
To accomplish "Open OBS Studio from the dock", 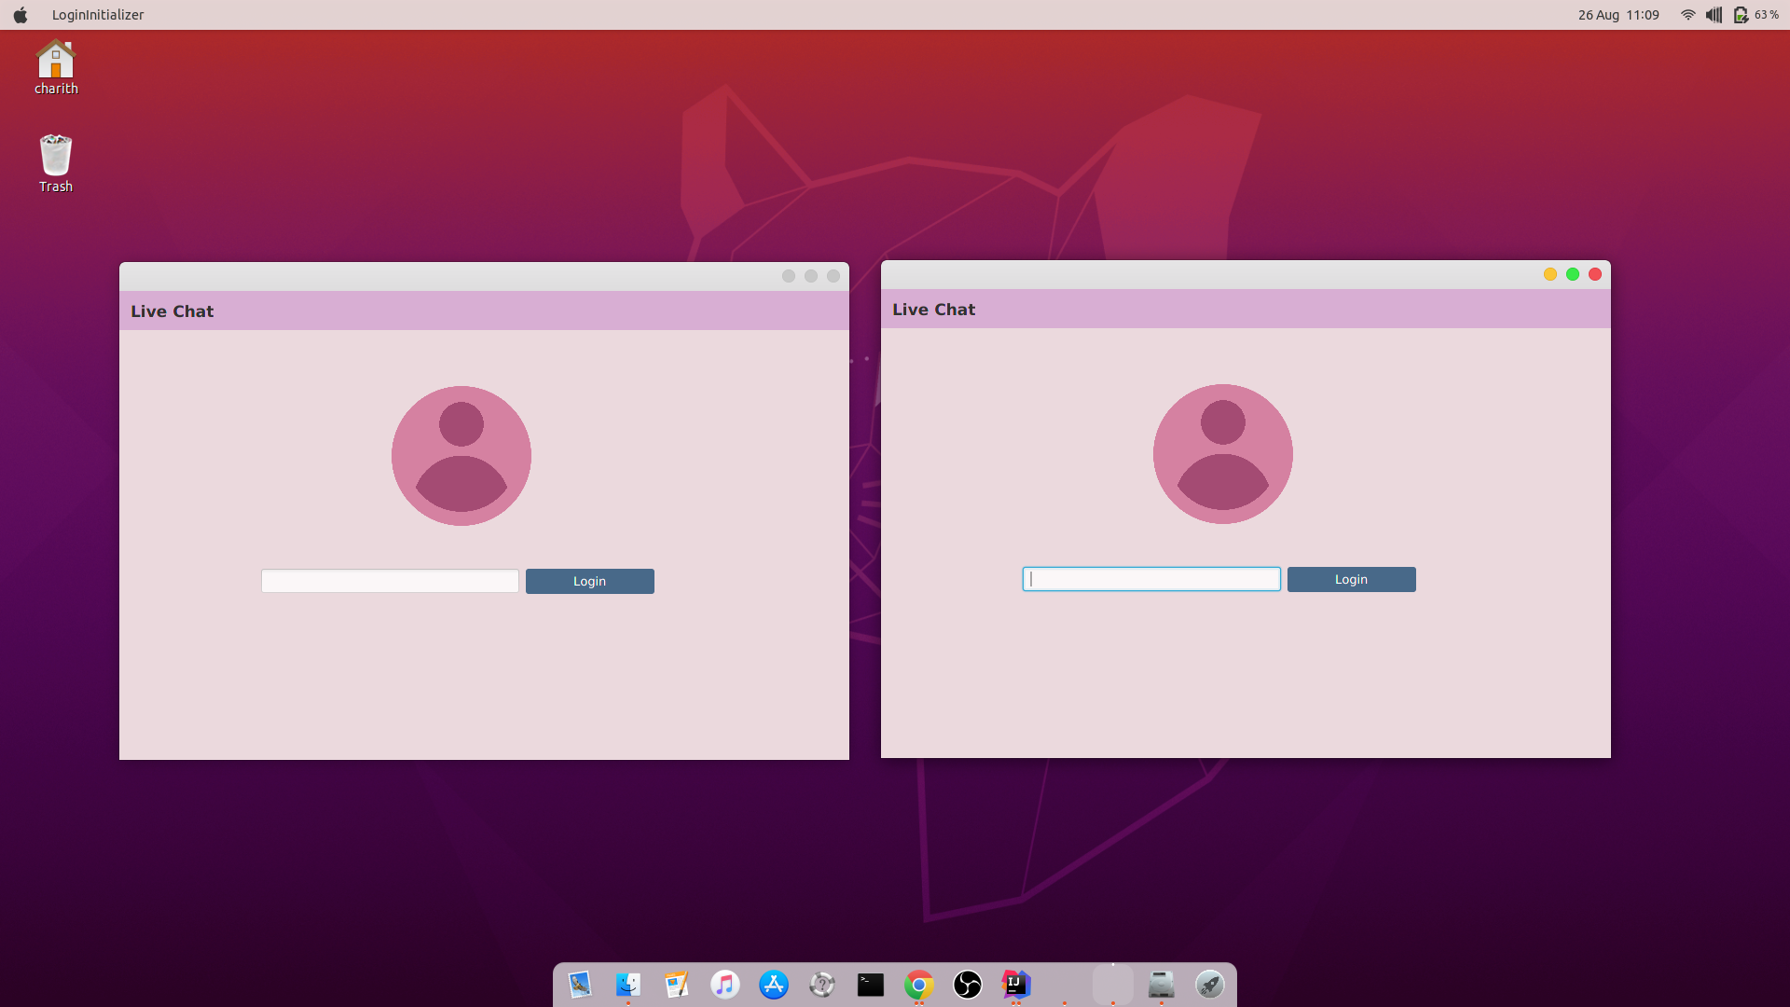I will click(967, 985).
